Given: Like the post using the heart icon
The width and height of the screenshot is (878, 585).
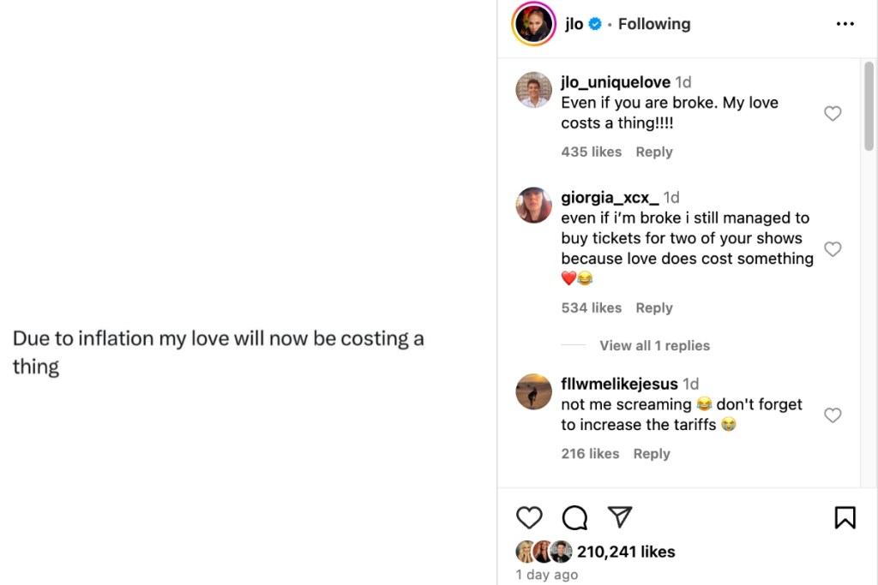Looking at the screenshot, I should (529, 517).
